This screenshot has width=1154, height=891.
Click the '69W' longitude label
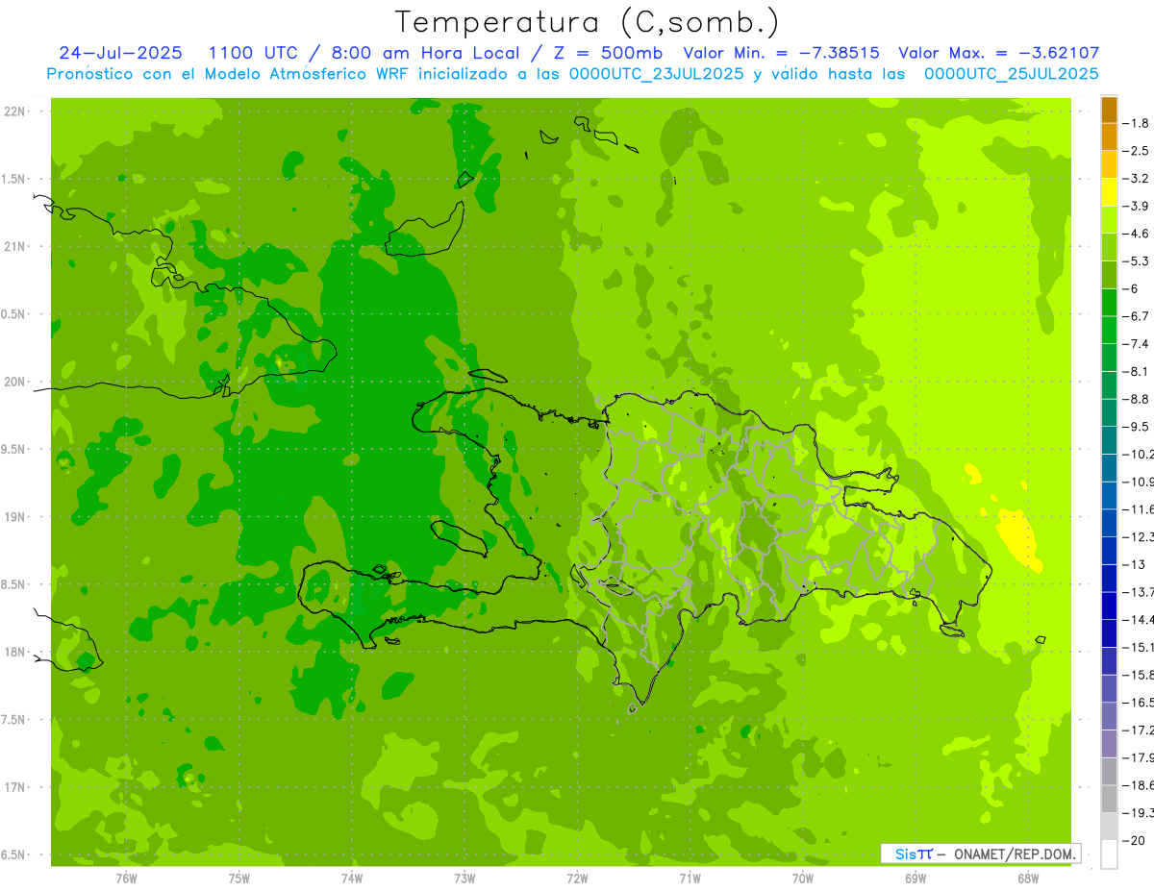pos(915,878)
